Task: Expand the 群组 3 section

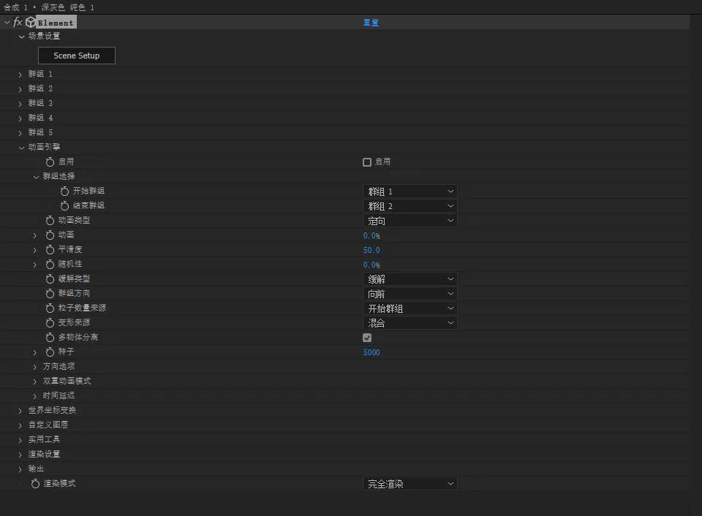Action: coord(20,104)
